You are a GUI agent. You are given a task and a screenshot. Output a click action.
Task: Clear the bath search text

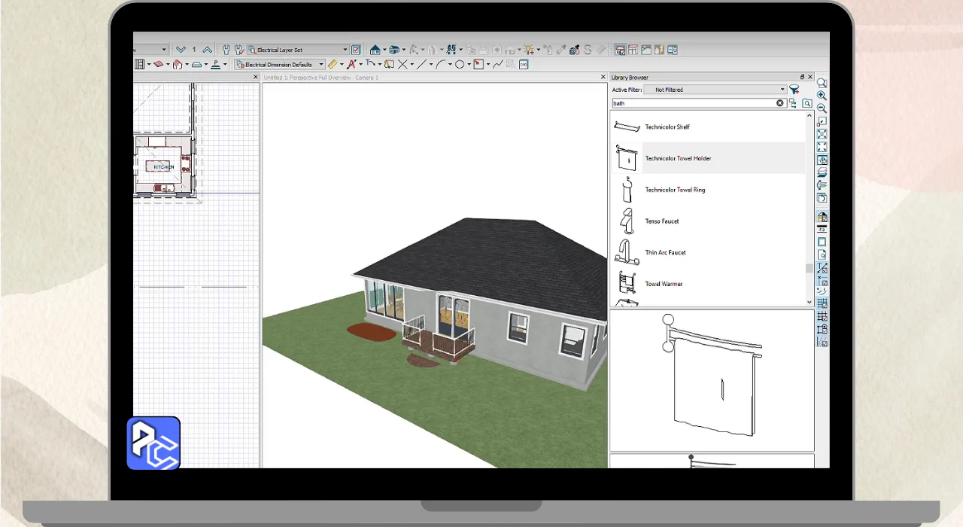click(x=780, y=103)
